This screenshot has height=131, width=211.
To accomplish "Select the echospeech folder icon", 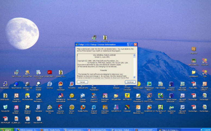I will coord(194,74).
